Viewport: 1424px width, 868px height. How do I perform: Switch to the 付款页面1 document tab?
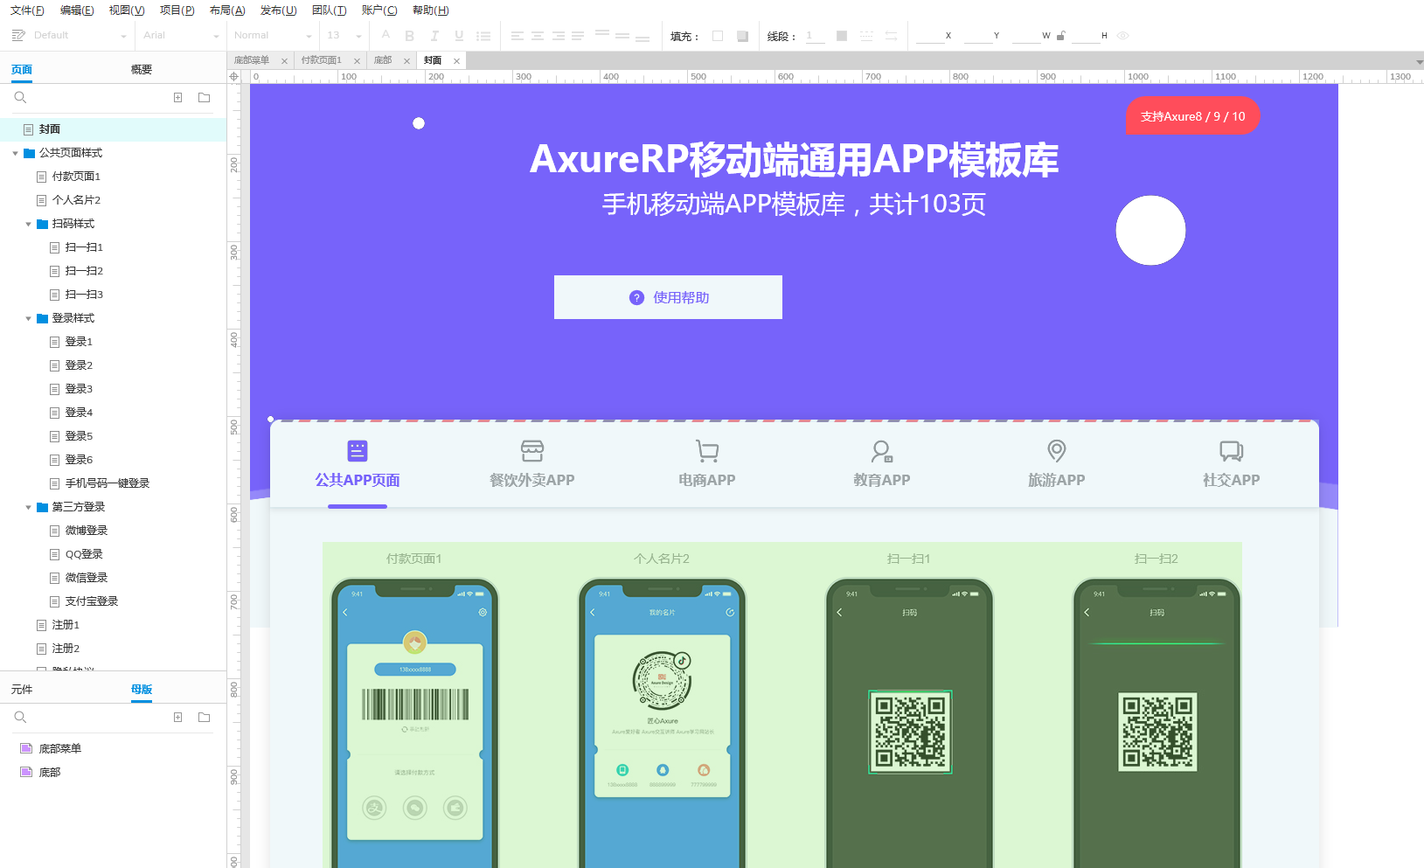[x=321, y=60]
